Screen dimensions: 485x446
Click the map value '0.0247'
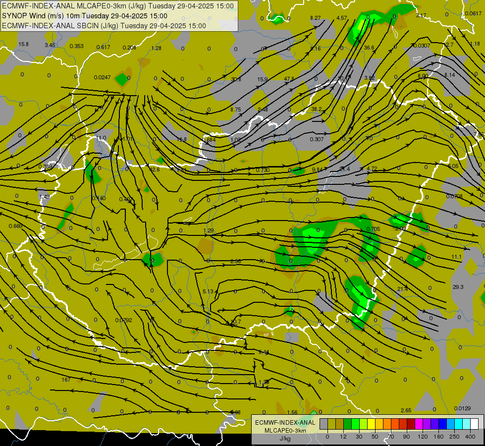click(x=103, y=77)
